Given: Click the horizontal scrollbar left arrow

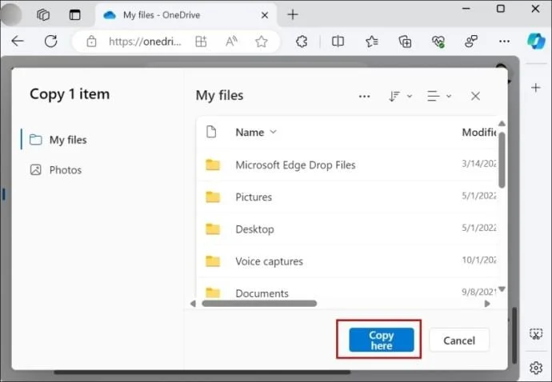Looking at the screenshot, I should pos(193,304).
